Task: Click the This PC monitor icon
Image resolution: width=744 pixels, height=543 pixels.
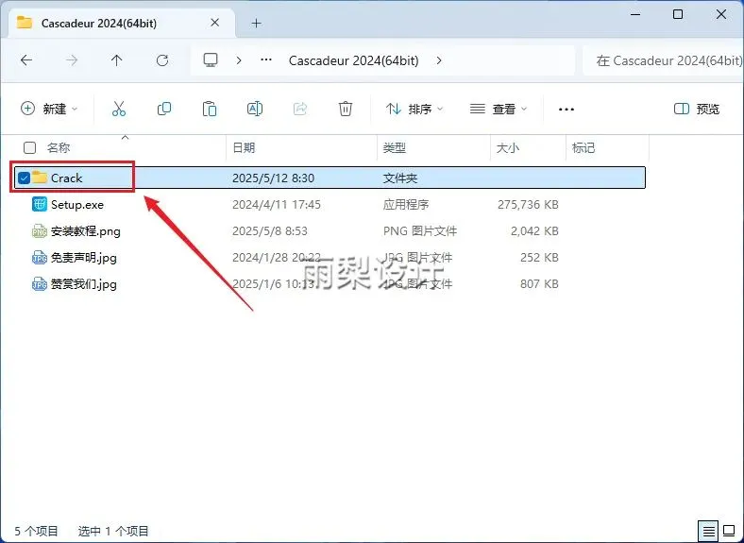Action: (211, 60)
